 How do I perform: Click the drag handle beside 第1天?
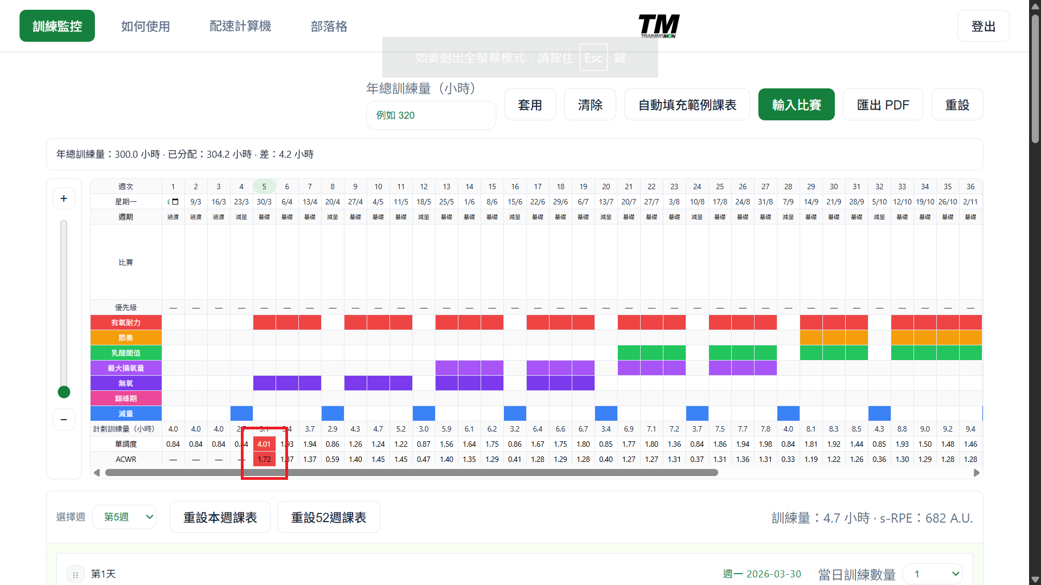75,574
